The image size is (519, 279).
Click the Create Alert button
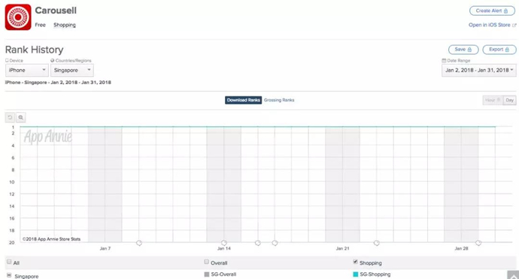click(492, 11)
